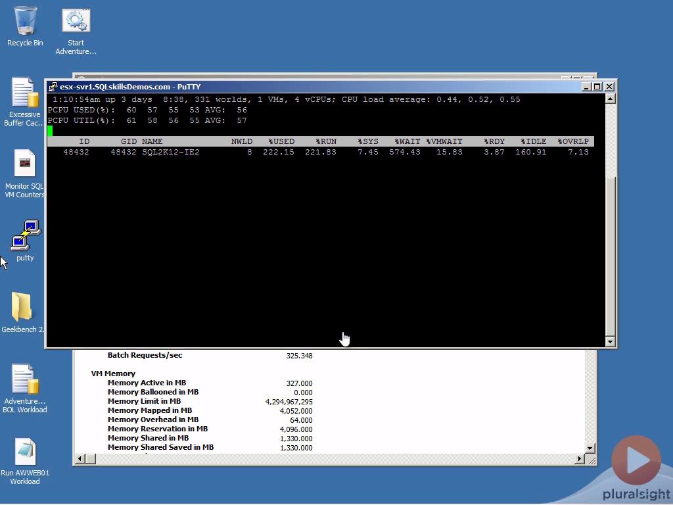
Task: Click Memory Ballooned in MB label
Action: point(152,392)
